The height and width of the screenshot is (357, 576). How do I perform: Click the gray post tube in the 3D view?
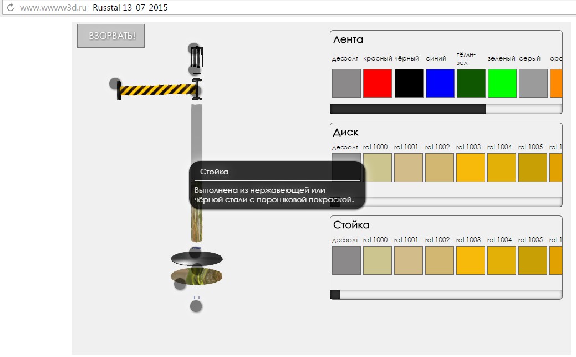tap(197, 133)
